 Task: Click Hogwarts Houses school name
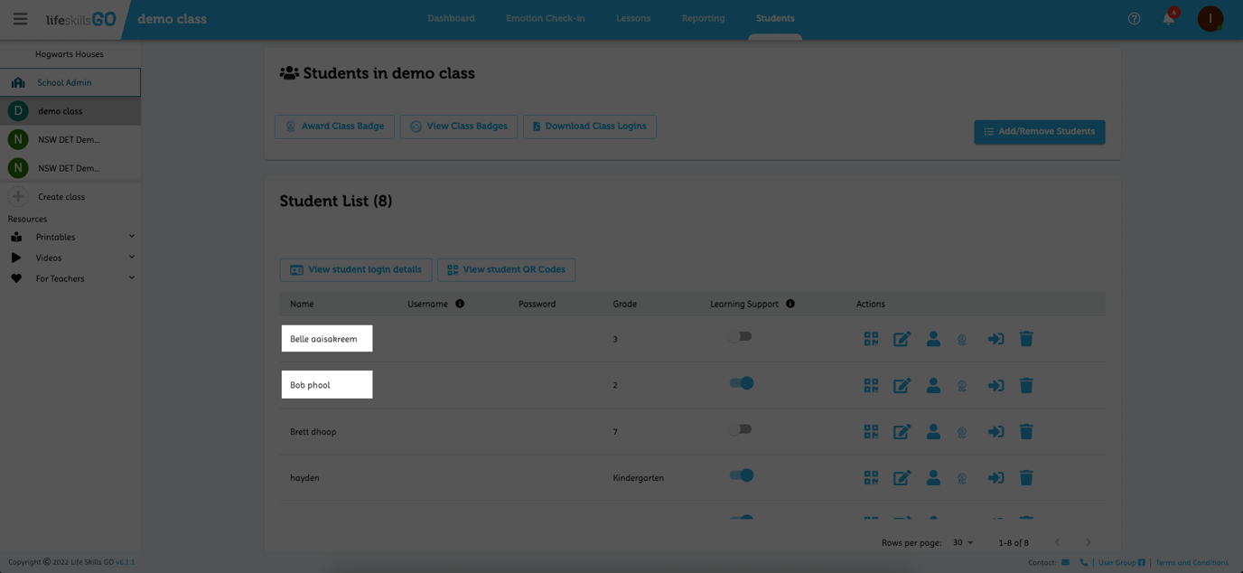[70, 54]
